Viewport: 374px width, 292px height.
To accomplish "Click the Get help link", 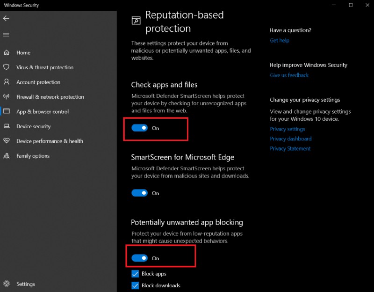I will [x=280, y=41].
